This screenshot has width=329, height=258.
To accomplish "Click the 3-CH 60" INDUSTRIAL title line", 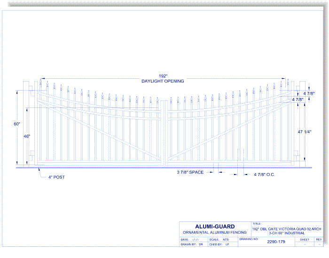I will (287, 233).
